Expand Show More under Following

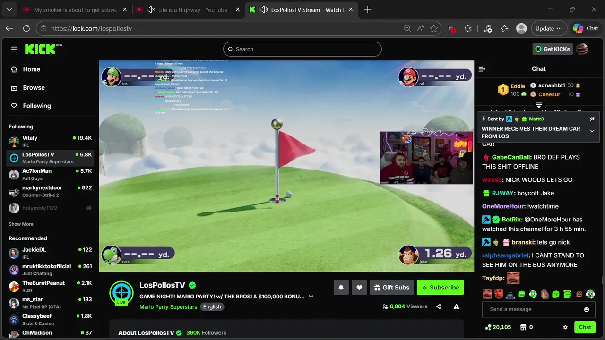[21, 224]
